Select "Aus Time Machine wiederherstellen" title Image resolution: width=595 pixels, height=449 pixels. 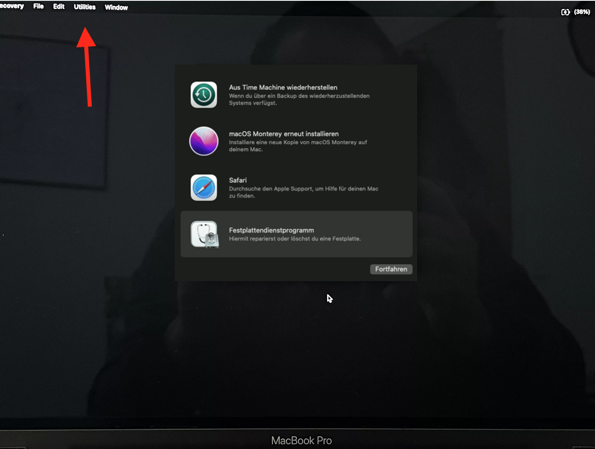[x=283, y=87]
